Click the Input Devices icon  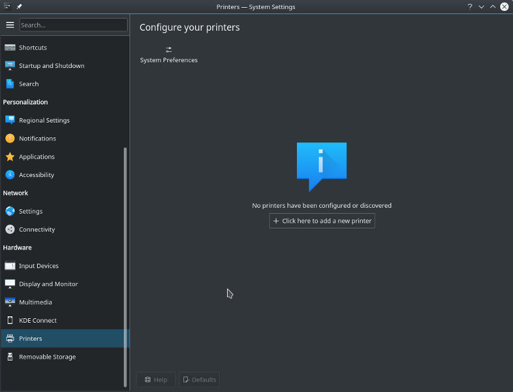pyautogui.click(x=10, y=266)
